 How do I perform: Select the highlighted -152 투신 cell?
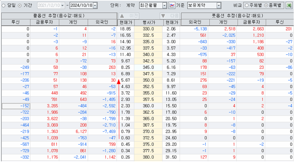(x=16, y=106)
